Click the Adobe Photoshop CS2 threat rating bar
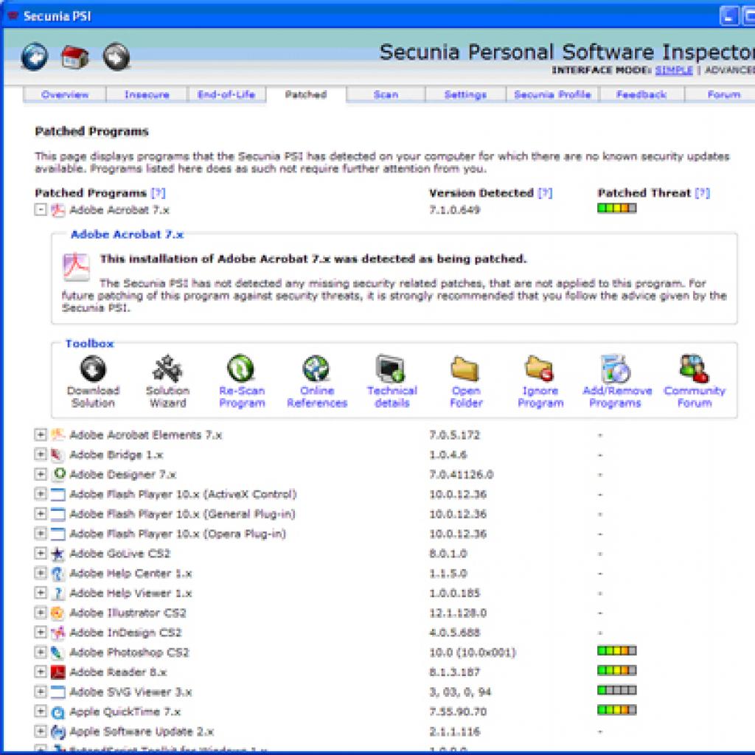Viewport: 755px width, 755px height. click(617, 650)
